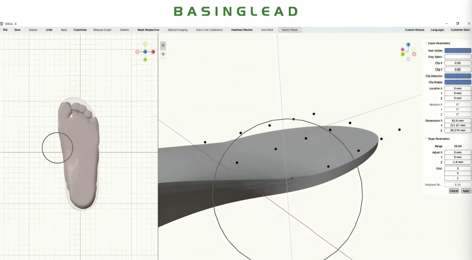Viewport: 472px width, 260px height.
Task: Open the File menu
Action: tap(5, 30)
